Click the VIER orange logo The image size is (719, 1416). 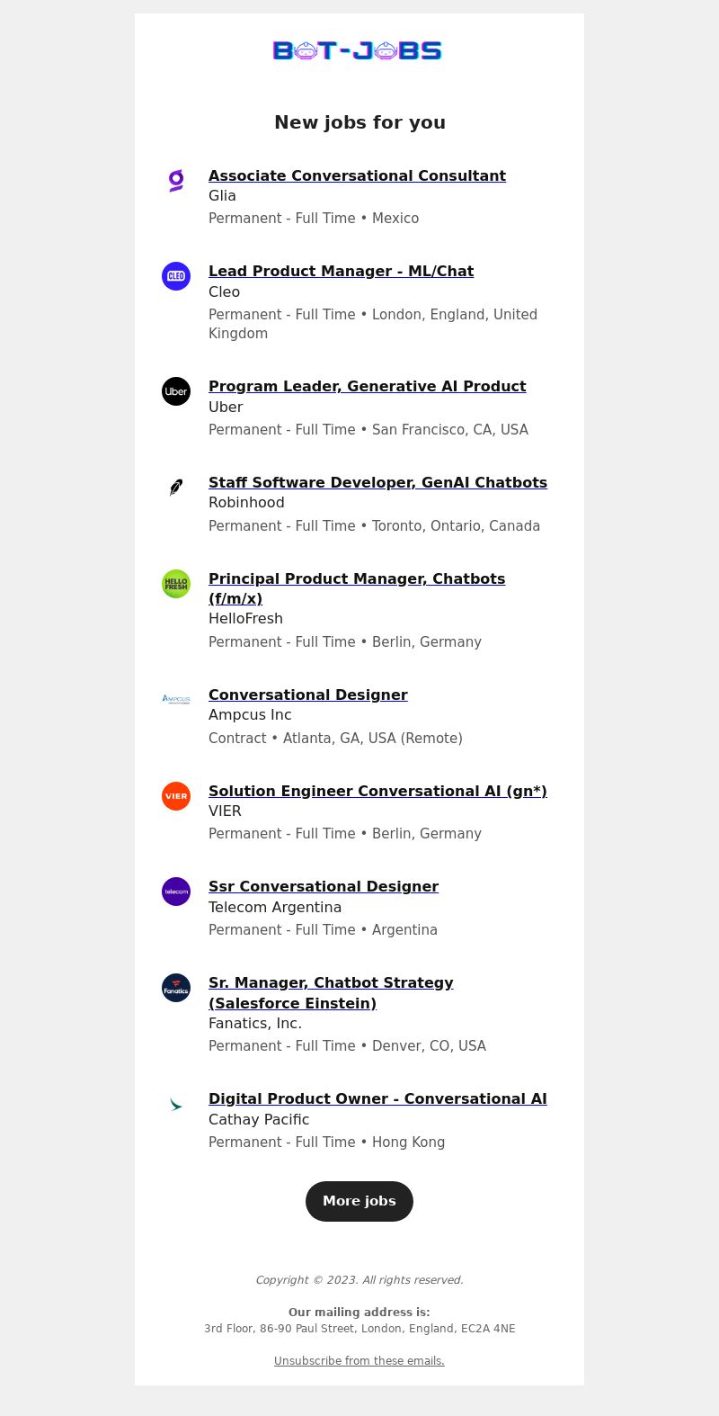176,796
